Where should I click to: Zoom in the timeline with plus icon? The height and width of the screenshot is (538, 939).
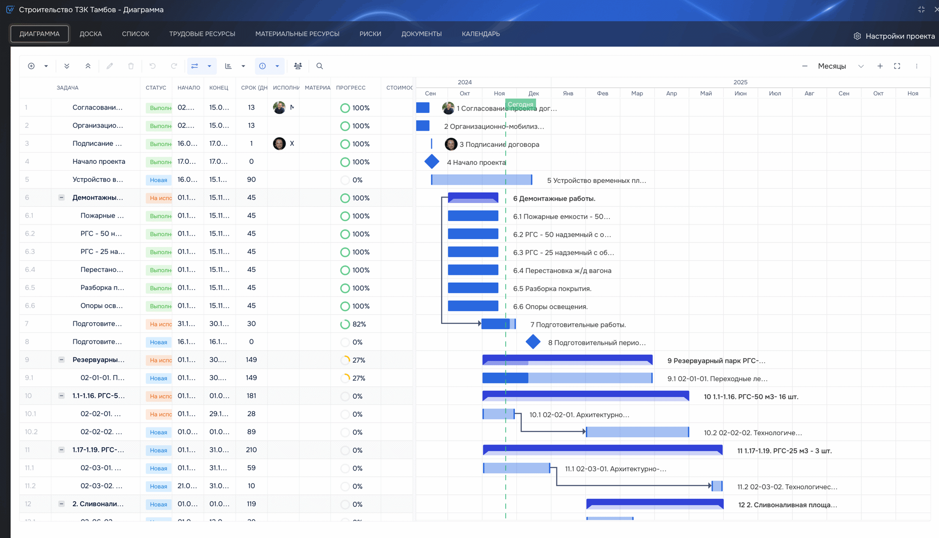(880, 66)
